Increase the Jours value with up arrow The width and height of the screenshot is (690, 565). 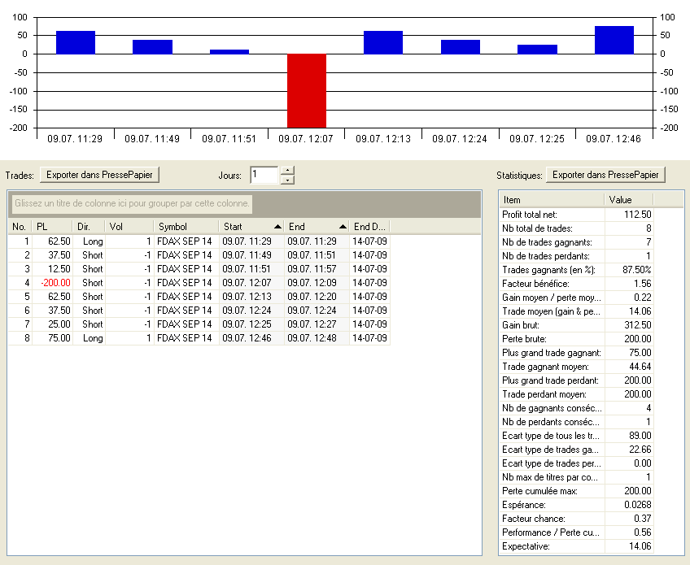pos(286,171)
